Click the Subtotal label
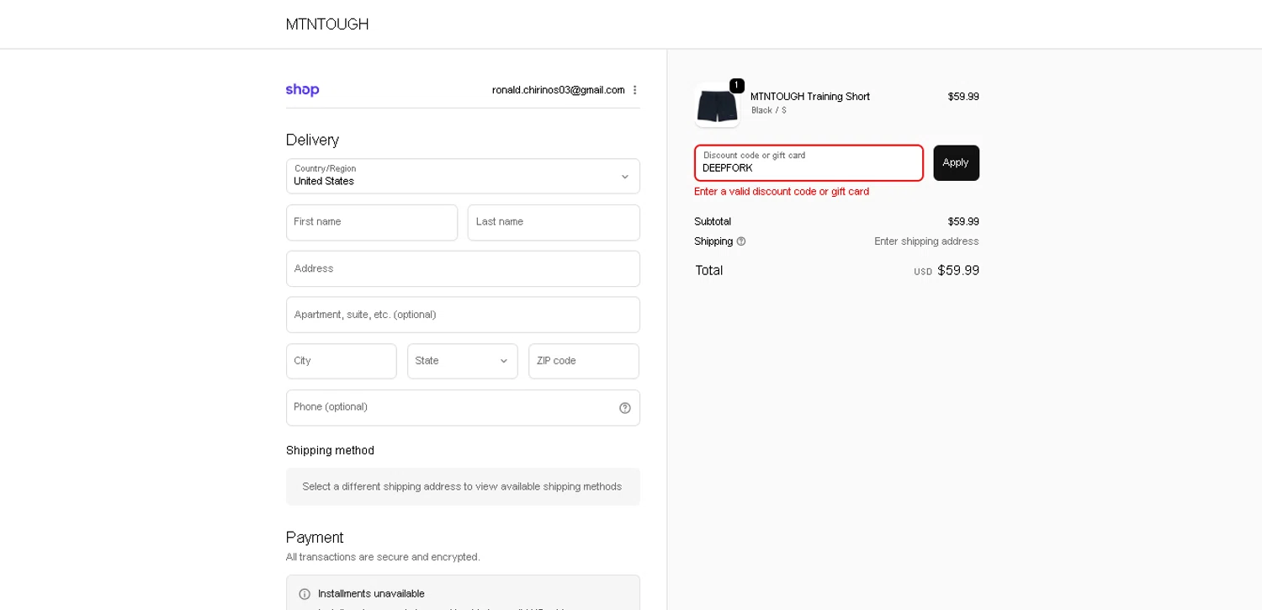 pos(713,222)
